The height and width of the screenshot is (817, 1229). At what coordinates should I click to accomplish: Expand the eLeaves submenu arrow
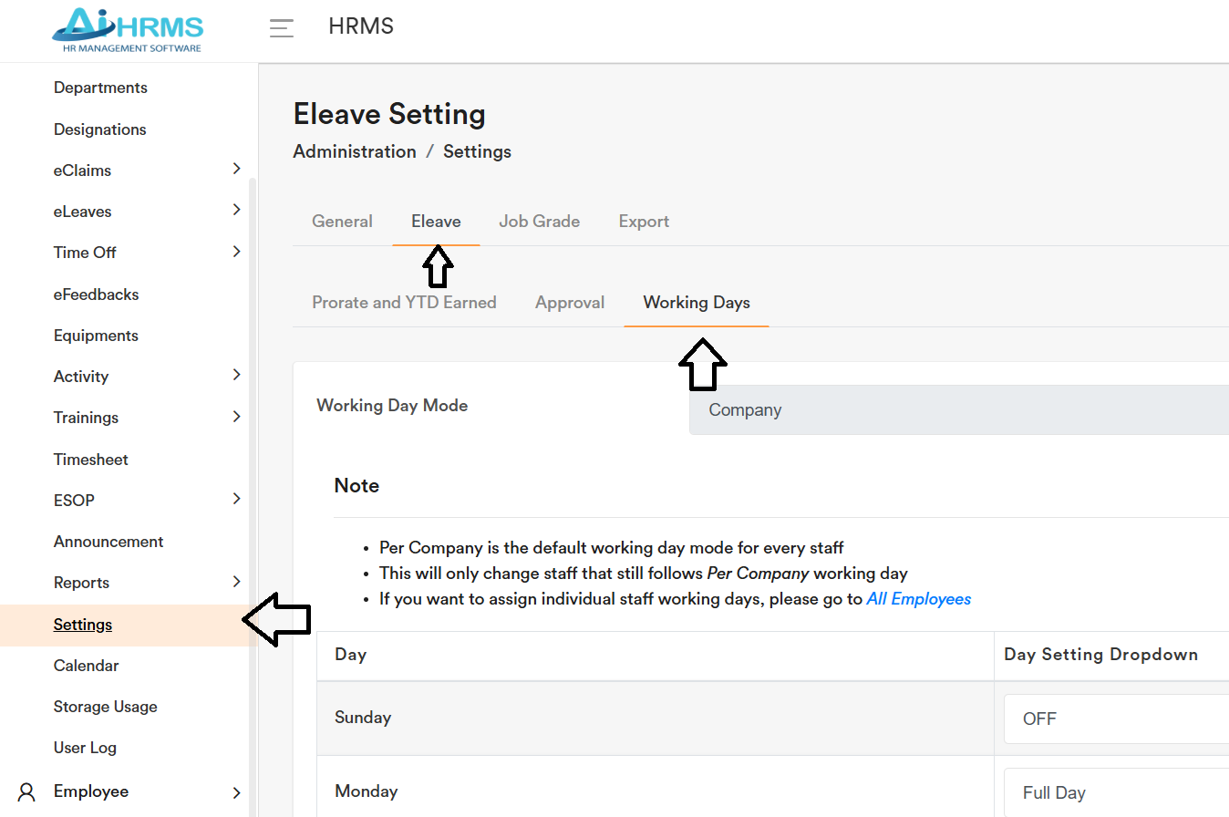pos(236,210)
